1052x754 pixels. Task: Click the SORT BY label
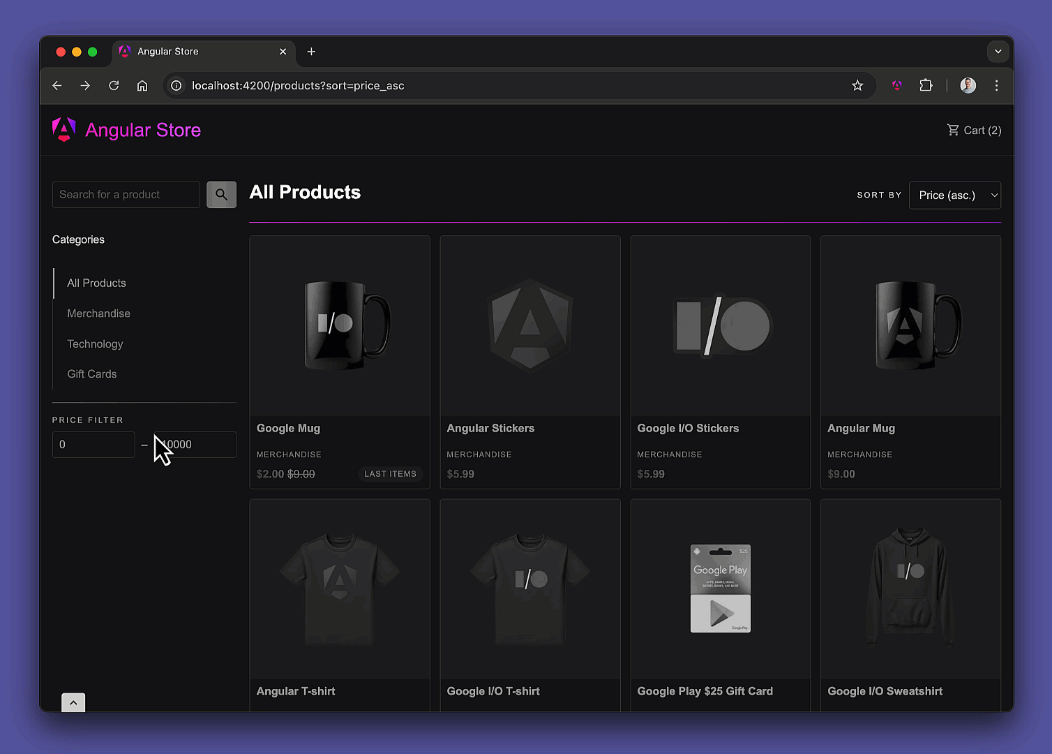pyautogui.click(x=879, y=195)
